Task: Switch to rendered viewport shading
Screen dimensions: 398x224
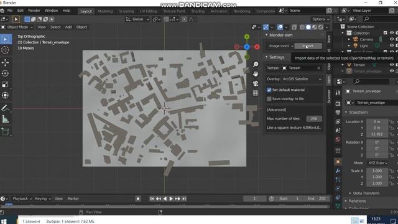Action: [321, 27]
